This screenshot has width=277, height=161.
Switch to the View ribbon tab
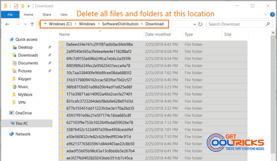(64, 14)
